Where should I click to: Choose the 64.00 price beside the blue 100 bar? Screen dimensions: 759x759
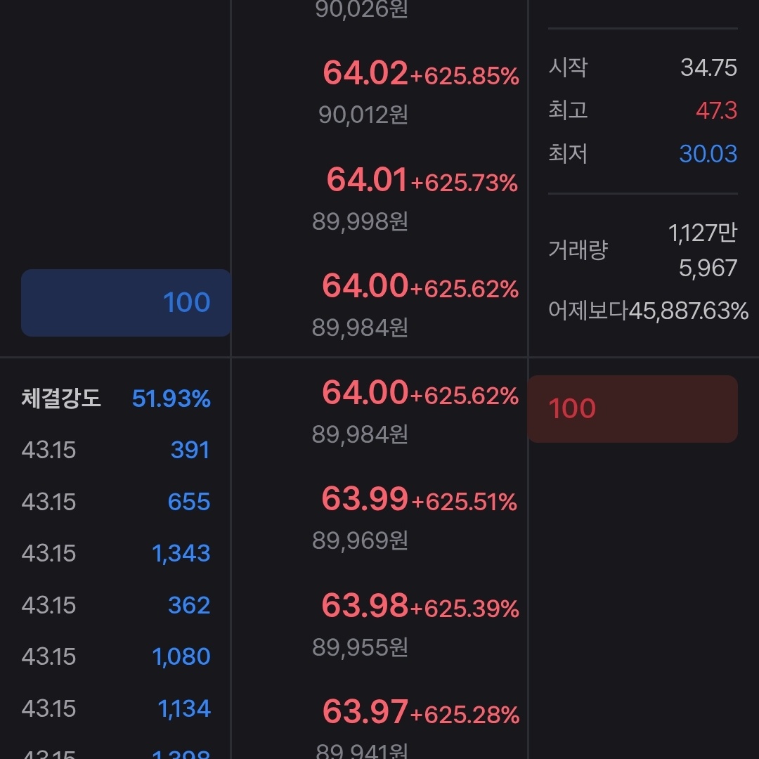point(379,303)
